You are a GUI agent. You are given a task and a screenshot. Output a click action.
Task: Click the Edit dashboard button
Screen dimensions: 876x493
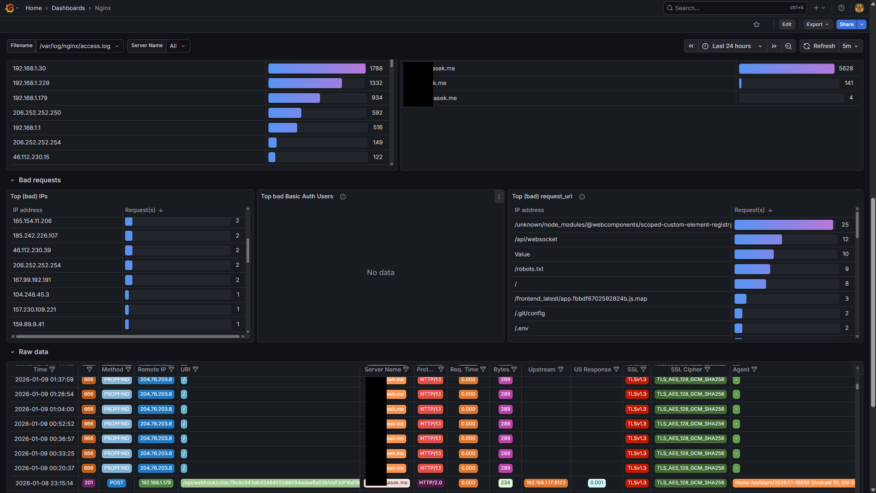coord(787,25)
